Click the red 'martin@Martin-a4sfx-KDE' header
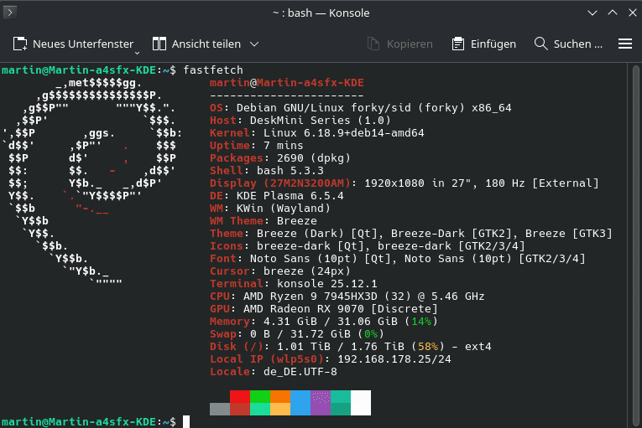 pos(287,83)
